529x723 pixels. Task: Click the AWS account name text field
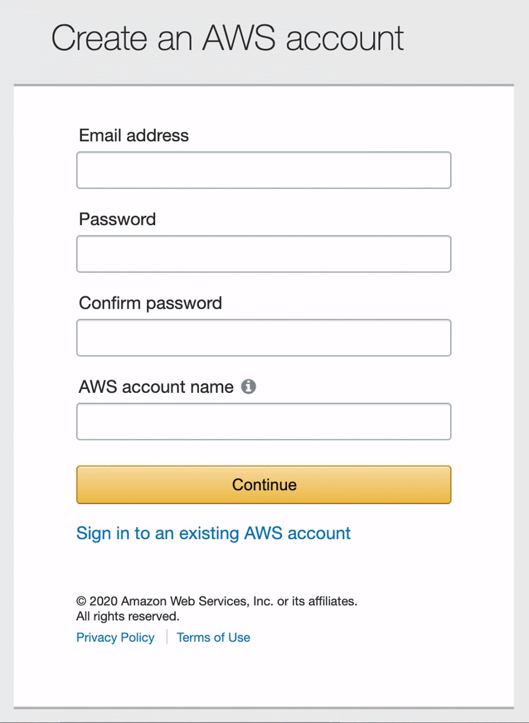tap(263, 422)
